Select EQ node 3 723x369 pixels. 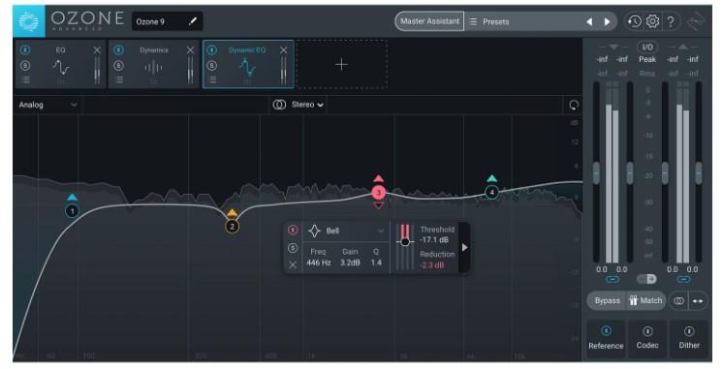379,193
